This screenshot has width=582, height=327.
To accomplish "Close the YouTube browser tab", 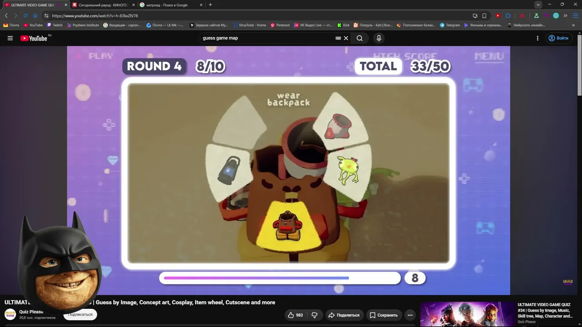I will (x=65, y=5).
